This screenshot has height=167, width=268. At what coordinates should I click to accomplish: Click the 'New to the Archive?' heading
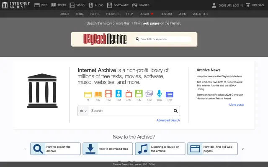134,137
